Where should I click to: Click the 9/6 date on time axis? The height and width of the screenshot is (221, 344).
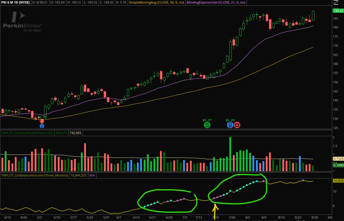tap(330, 217)
